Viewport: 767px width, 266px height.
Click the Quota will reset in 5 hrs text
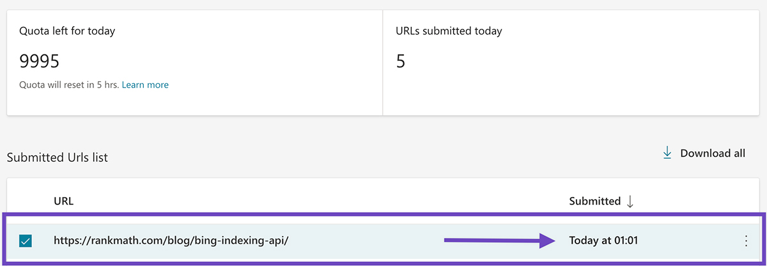(x=69, y=84)
